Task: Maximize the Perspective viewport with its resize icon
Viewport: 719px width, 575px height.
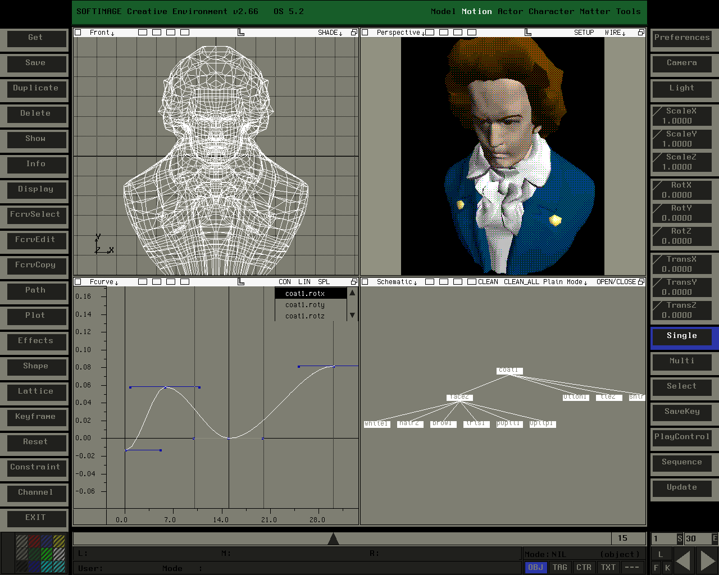Action: pyautogui.click(x=641, y=33)
